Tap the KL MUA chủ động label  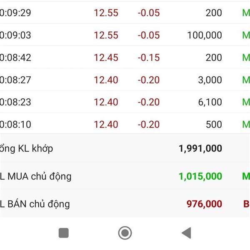(35, 177)
